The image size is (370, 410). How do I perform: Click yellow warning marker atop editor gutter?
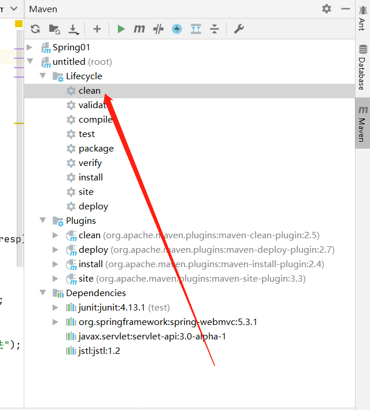pyautogui.click(x=19, y=24)
